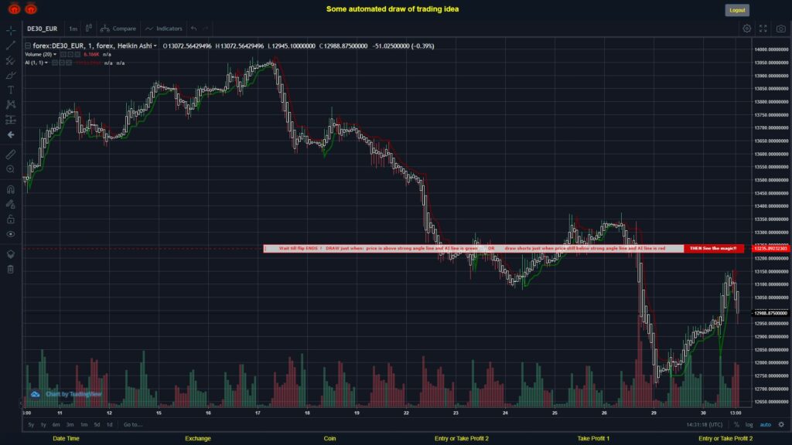Screen dimensions: 792x445
Task: Set the date range to 5y
Action: pos(31,425)
